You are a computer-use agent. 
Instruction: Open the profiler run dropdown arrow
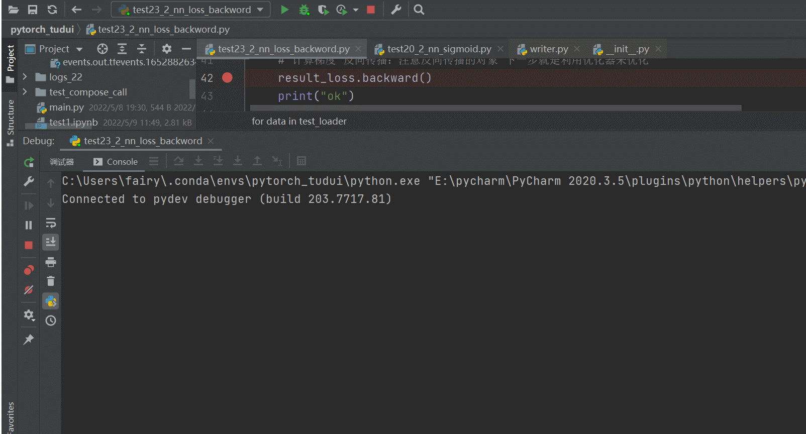point(356,10)
